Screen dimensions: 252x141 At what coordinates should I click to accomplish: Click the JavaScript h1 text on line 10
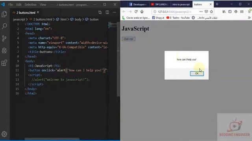coord(43,66)
